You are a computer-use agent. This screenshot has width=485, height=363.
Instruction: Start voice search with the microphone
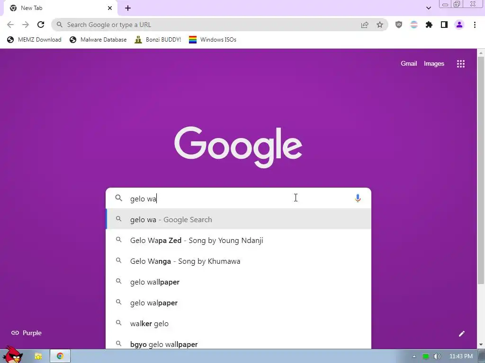358,198
